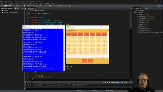Click Remove Launch X icon in Console view

point(105,83)
